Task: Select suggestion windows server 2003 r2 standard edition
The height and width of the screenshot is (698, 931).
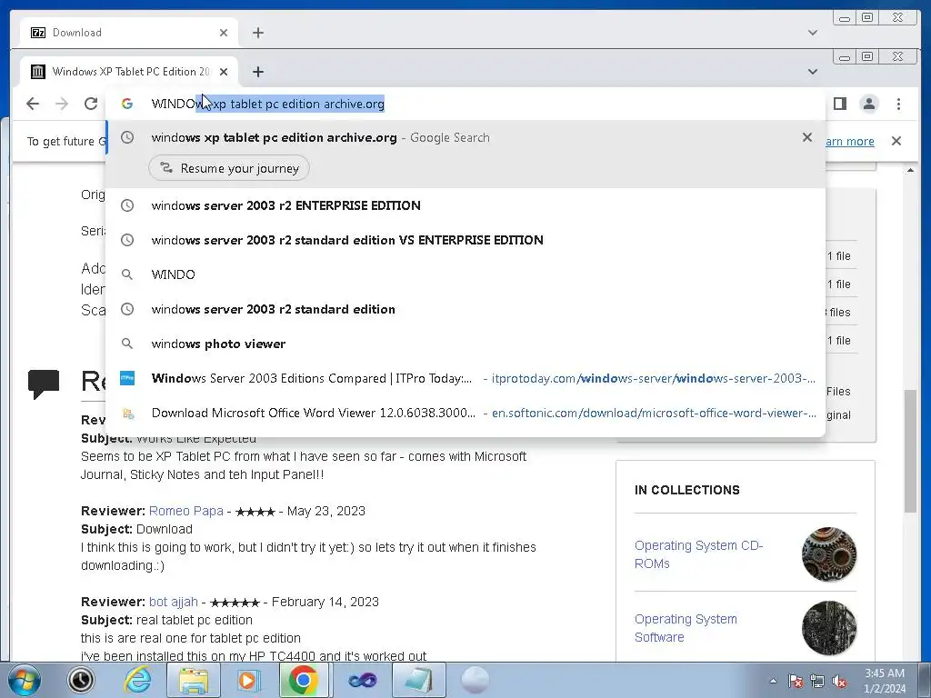Action: pyautogui.click(x=465, y=309)
